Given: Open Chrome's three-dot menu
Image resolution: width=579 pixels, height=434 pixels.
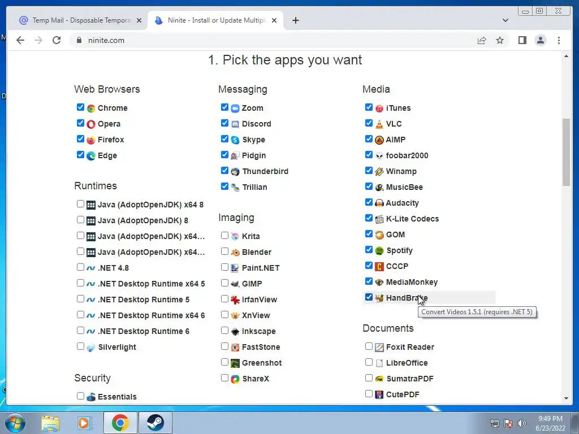Looking at the screenshot, I should click(x=559, y=40).
